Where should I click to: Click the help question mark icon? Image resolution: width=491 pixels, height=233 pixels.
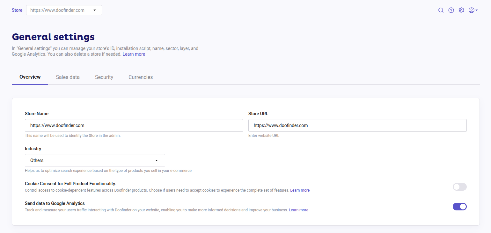click(x=451, y=10)
